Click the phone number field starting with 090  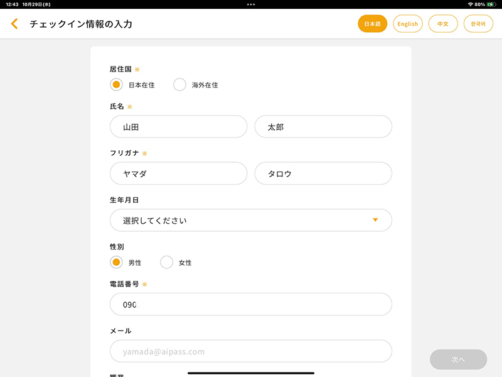pyautogui.click(x=250, y=304)
